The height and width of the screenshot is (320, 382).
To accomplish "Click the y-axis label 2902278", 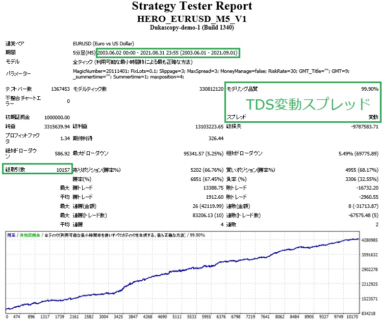I will click(369, 270).
